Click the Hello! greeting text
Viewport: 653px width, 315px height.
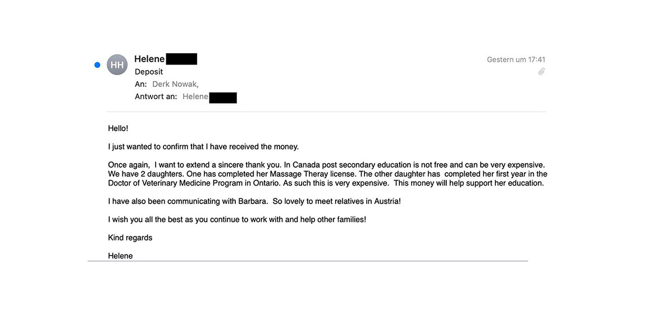(118, 128)
